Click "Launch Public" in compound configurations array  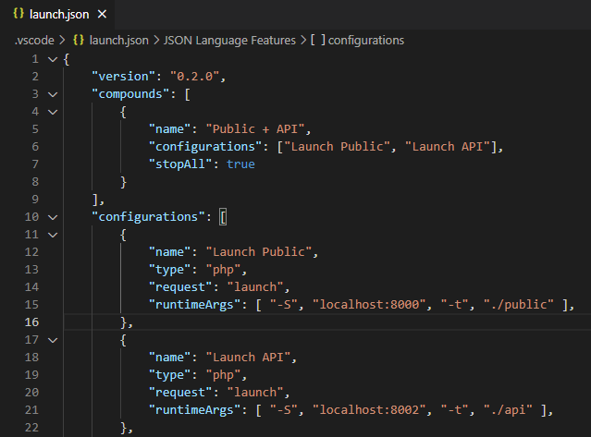(337, 147)
